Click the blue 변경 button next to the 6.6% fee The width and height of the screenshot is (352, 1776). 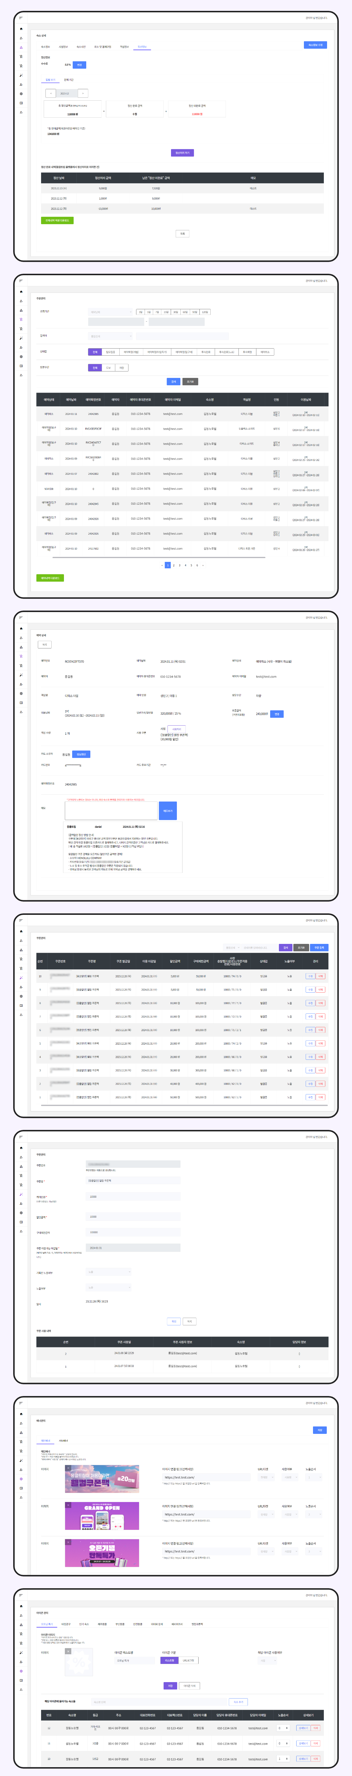tap(79, 65)
